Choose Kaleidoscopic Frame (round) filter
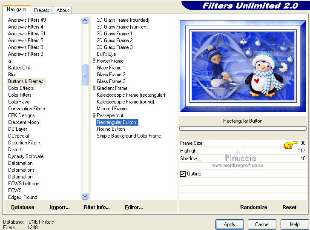This screenshot has width=310, height=230. click(x=125, y=102)
